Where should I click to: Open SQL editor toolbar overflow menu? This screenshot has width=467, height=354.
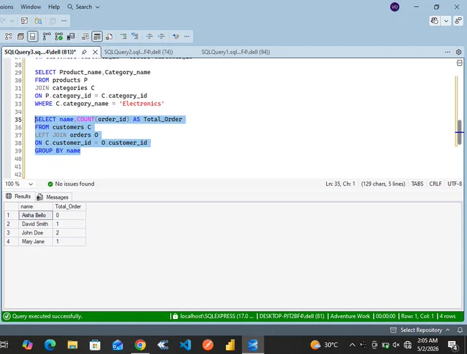pyautogui.click(x=187, y=36)
